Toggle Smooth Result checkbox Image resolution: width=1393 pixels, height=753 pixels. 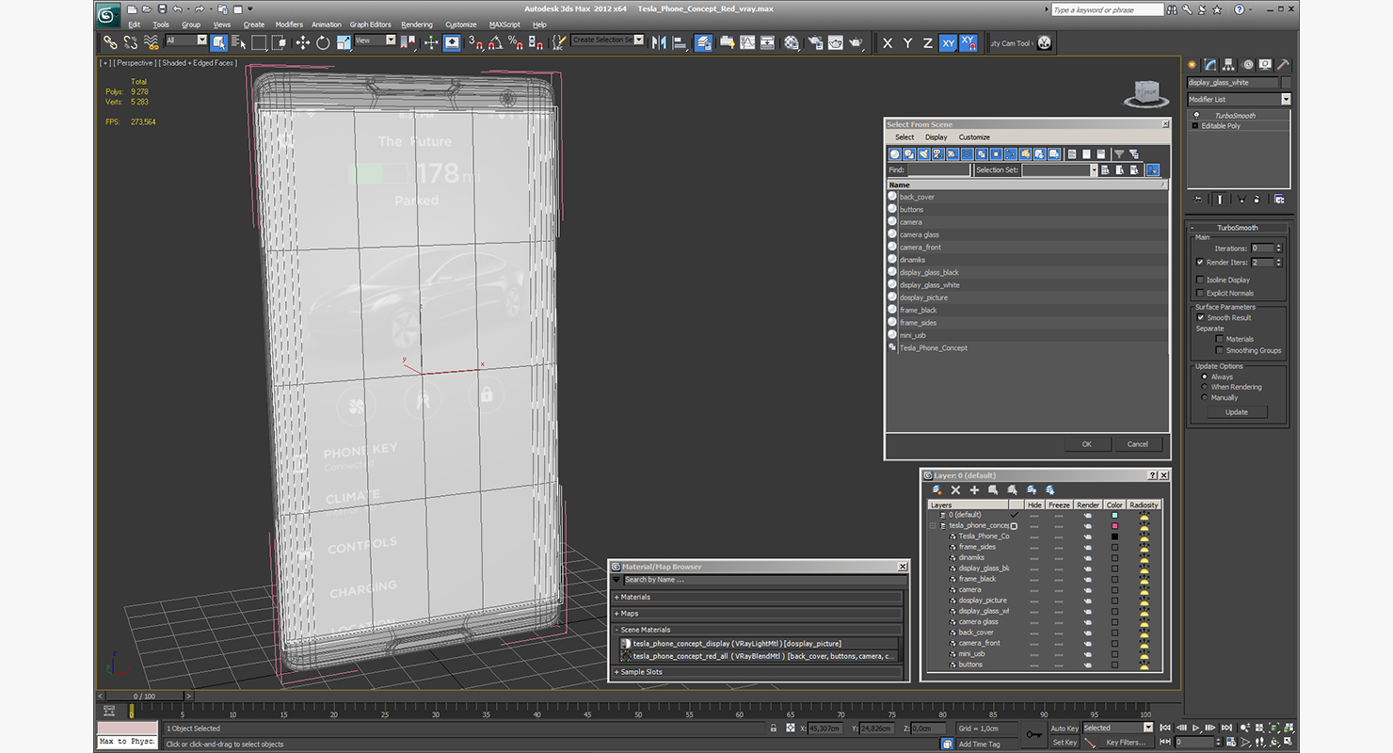(x=1200, y=317)
